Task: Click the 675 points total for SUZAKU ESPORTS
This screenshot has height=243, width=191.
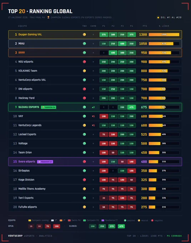Action: (144, 107)
